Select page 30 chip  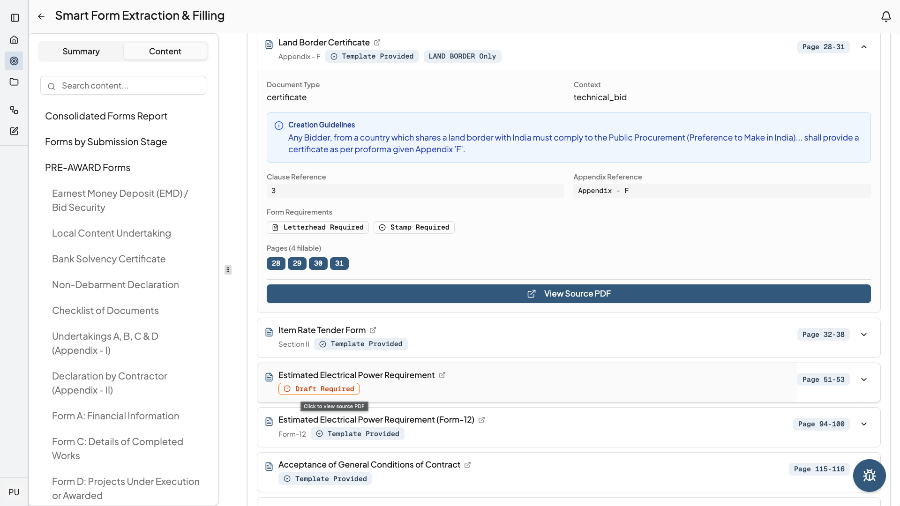point(318,263)
